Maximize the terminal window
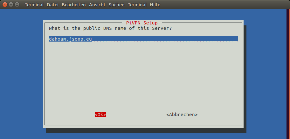Image resolution: width=290 pixels, height=139 pixels. 17,4
